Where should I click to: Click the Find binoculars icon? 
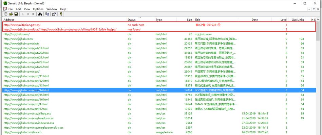[x=40, y=14]
